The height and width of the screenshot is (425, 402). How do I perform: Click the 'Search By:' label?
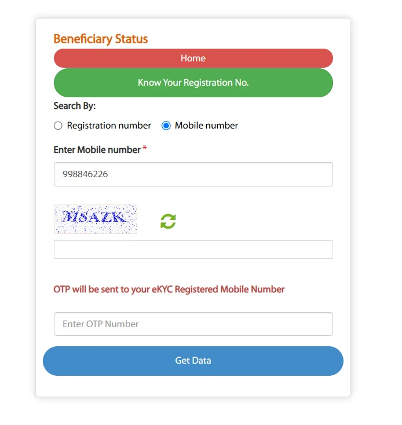75,106
